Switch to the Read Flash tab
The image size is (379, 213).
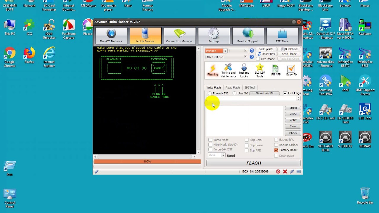click(232, 88)
